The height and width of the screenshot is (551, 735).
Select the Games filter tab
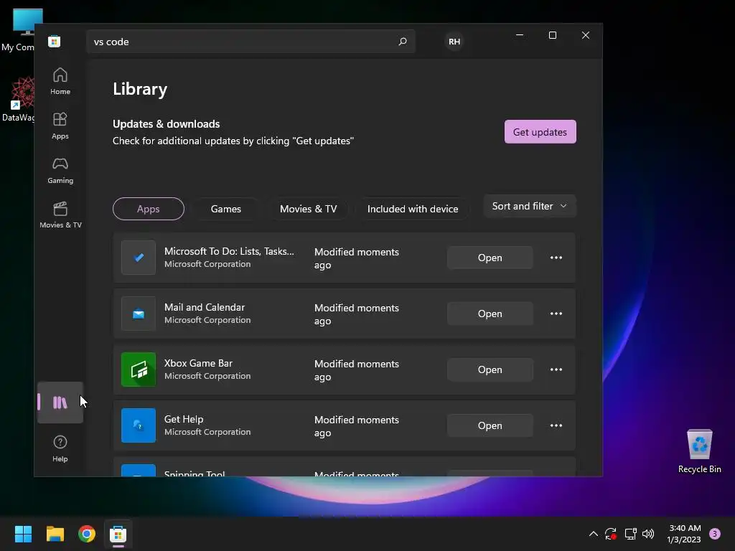tap(226, 209)
